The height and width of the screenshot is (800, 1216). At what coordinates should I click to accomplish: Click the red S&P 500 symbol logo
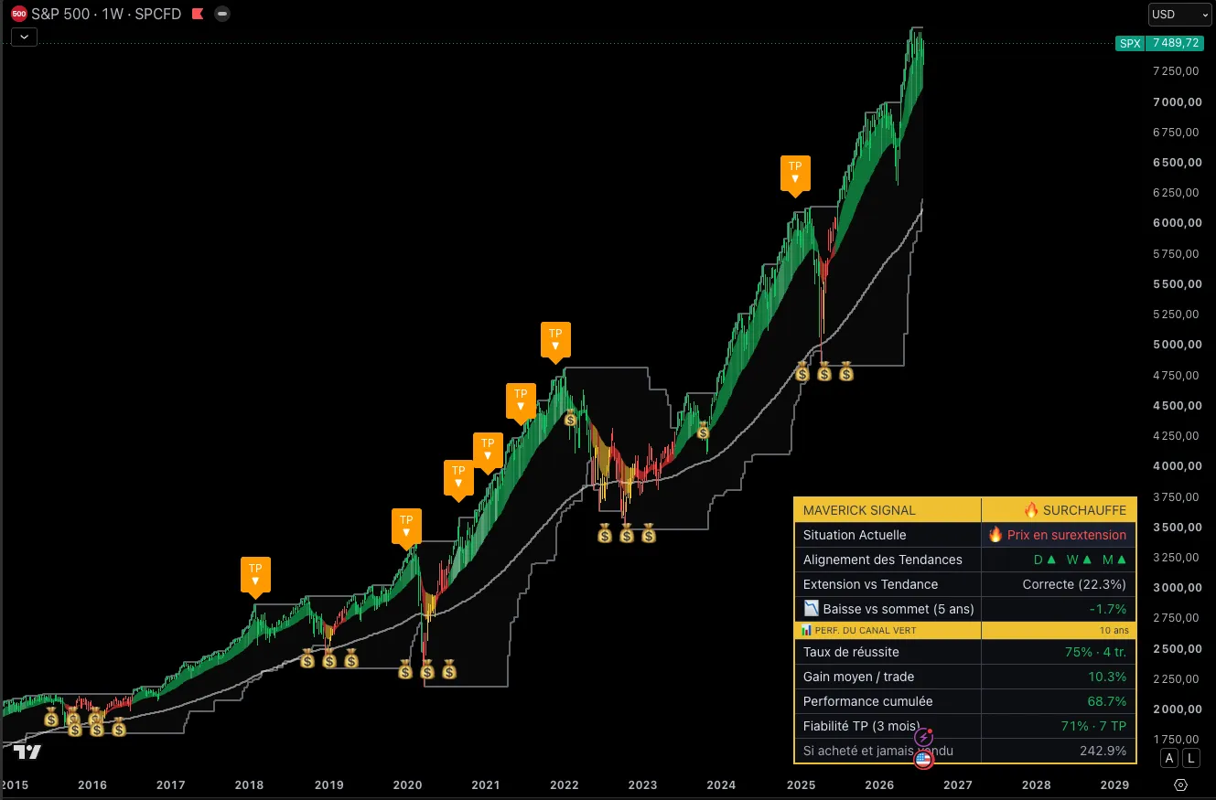18,14
